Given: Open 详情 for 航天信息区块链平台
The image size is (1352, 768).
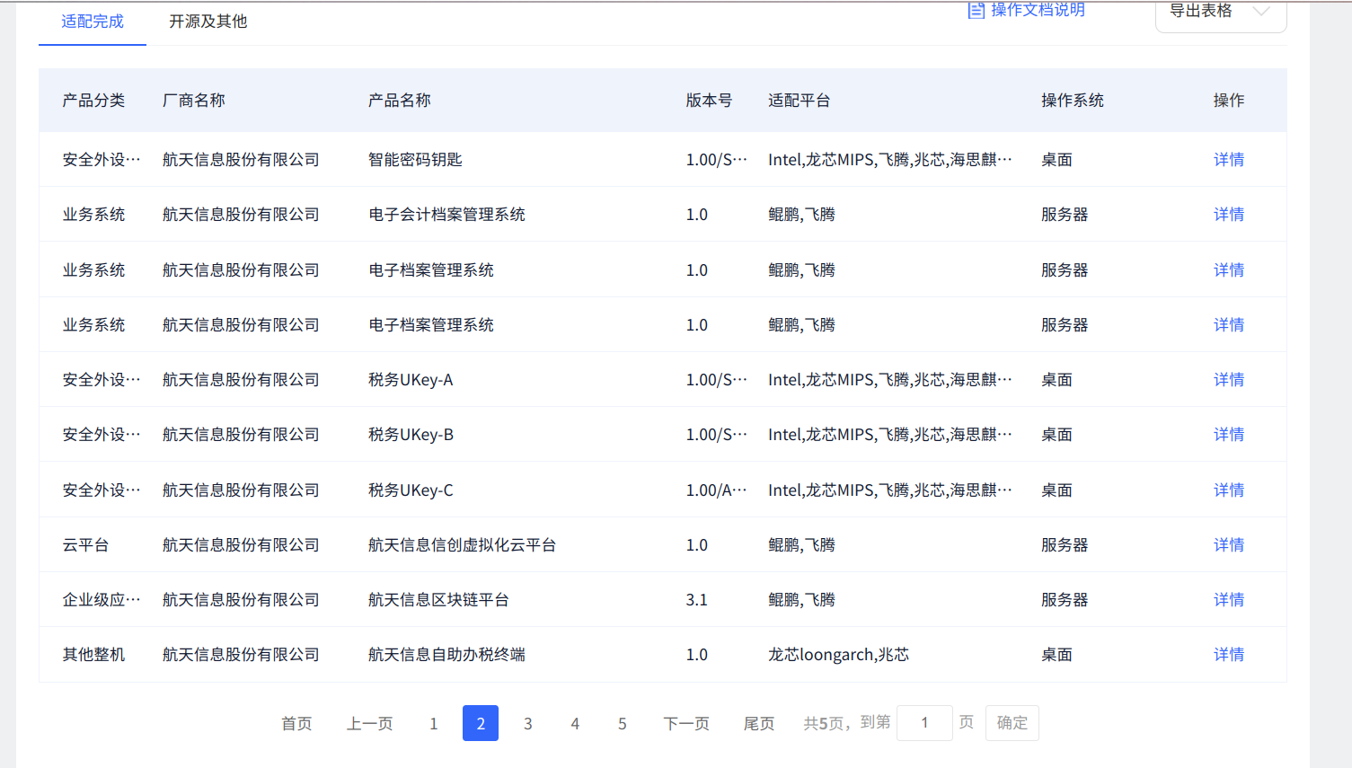Looking at the screenshot, I should tap(1228, 599).
